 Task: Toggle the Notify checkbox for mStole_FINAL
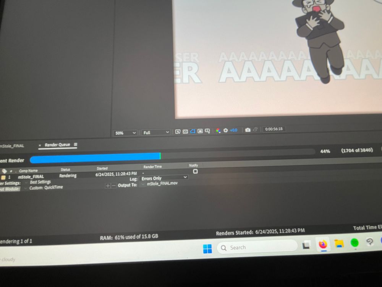195,171
